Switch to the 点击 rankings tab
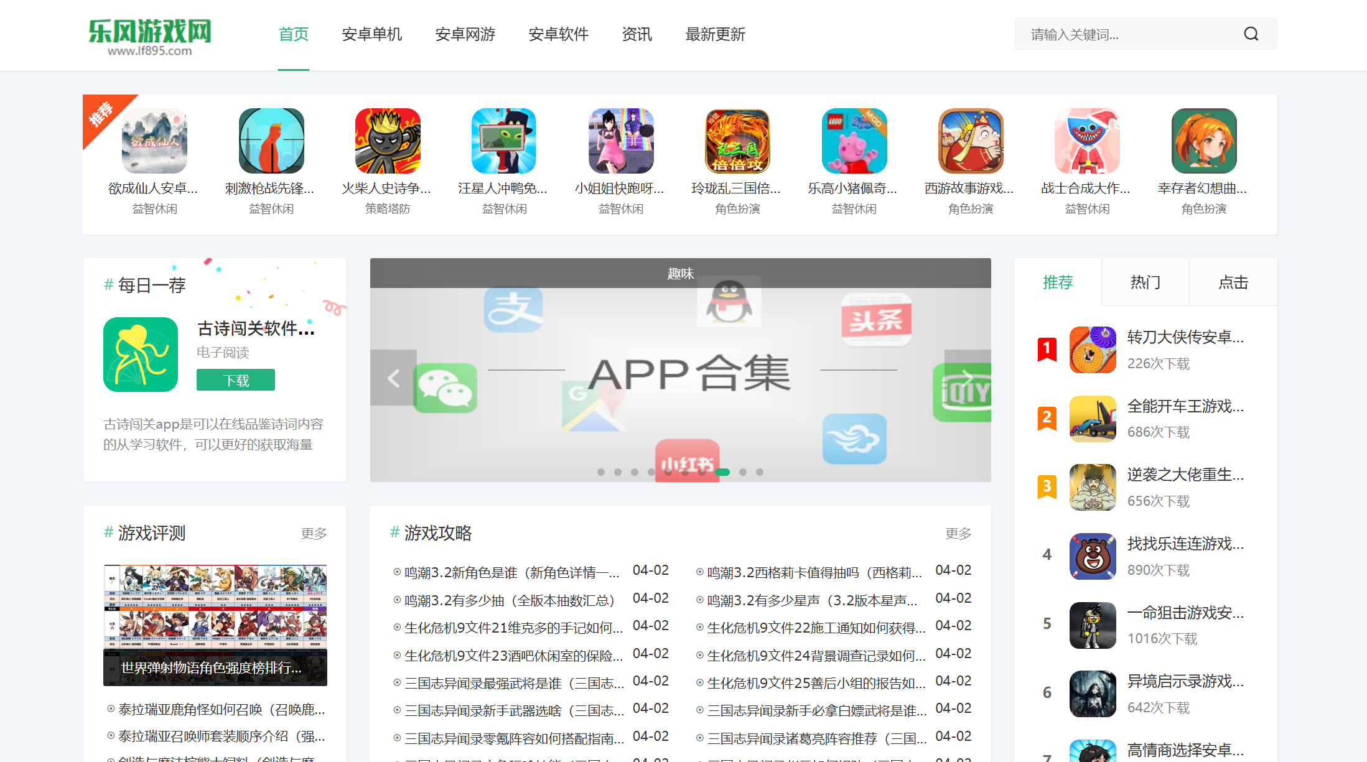 pos(1233,282)
